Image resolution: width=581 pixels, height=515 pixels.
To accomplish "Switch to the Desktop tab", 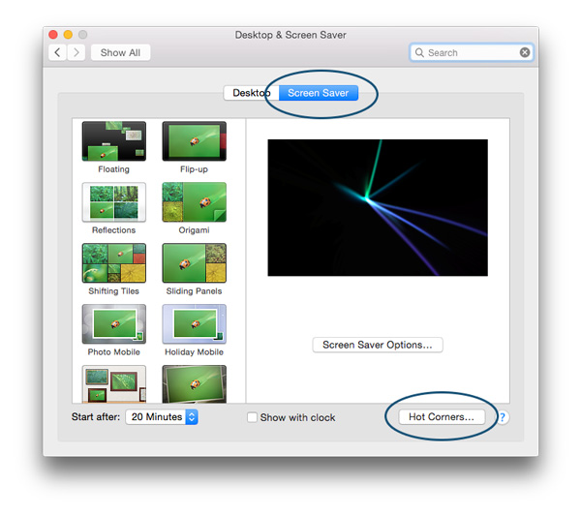I will [251, 93].
